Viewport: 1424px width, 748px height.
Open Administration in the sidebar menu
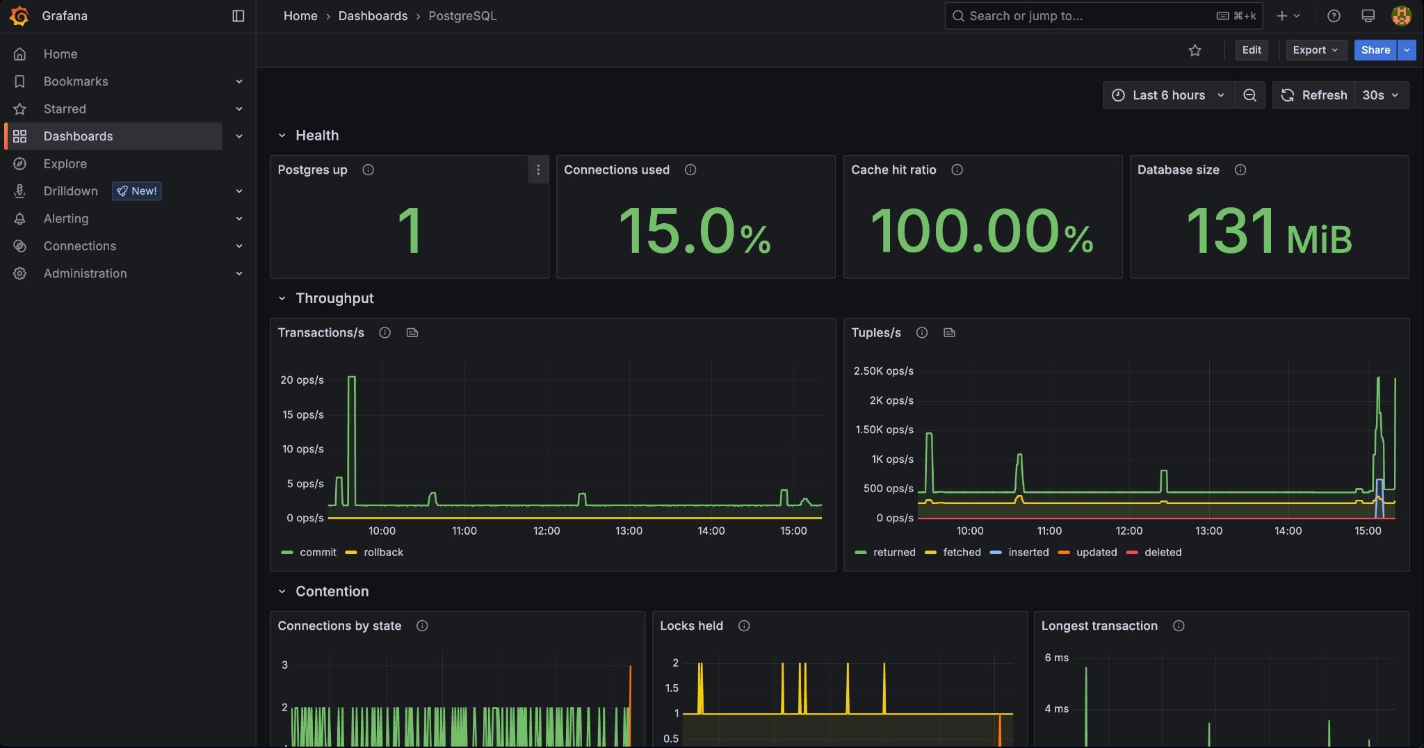(86, 273)
